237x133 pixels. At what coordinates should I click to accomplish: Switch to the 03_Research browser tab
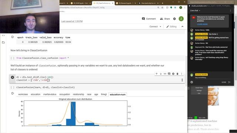[126, 3]
